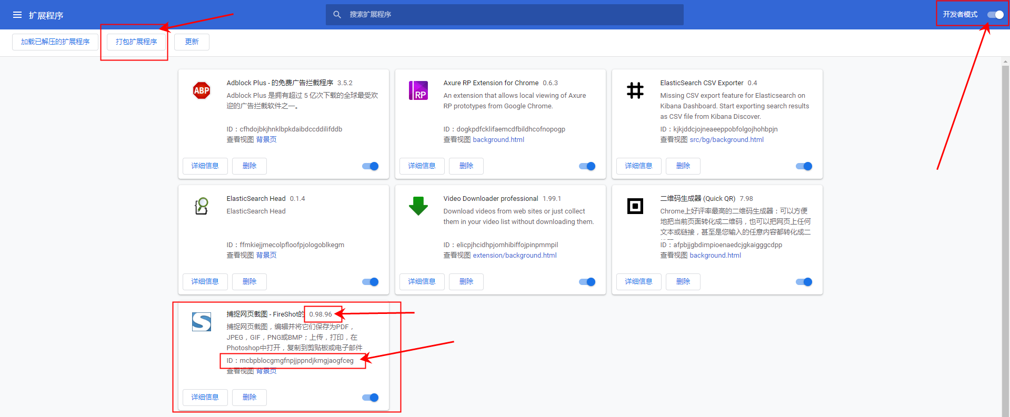The height and width of the screenshot is (417, 1010).
Task: Select Axure ID dogkpdfcklifaemcdfbildhcofnopogp
Action: tap(511, 129)
